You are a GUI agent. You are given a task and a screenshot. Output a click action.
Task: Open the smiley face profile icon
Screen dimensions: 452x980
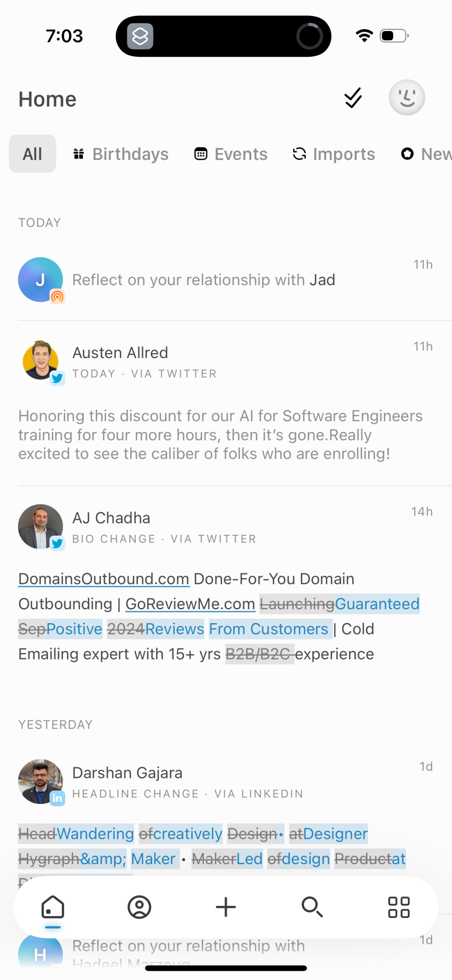pyautogui.click(x=406, y=98)
